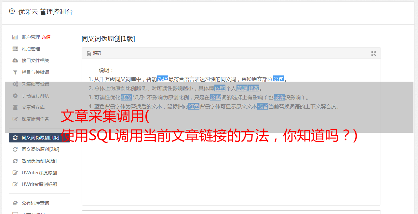This screenshot has height=214, width=418.
Task: Click UWriter深度原创 edit icon
Action: pos(15,173)
